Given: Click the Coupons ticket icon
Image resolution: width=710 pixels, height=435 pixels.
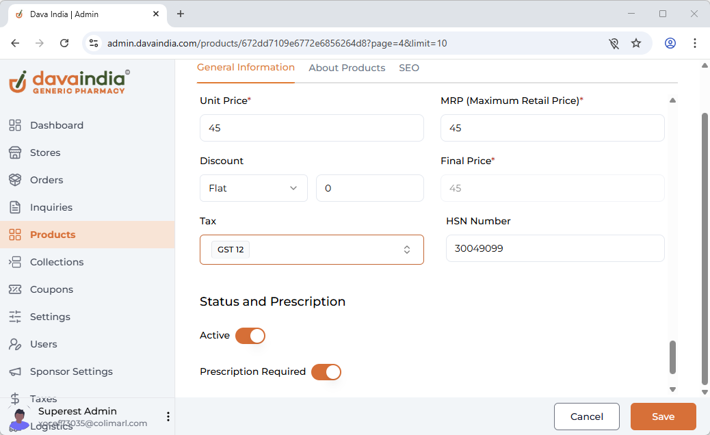Looking at the screenshot, I should (x=15, y=289).
